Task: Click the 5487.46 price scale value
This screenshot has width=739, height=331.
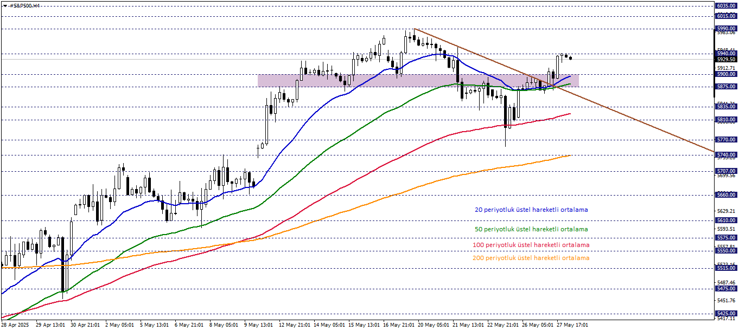Action: [x=726, y=283]
